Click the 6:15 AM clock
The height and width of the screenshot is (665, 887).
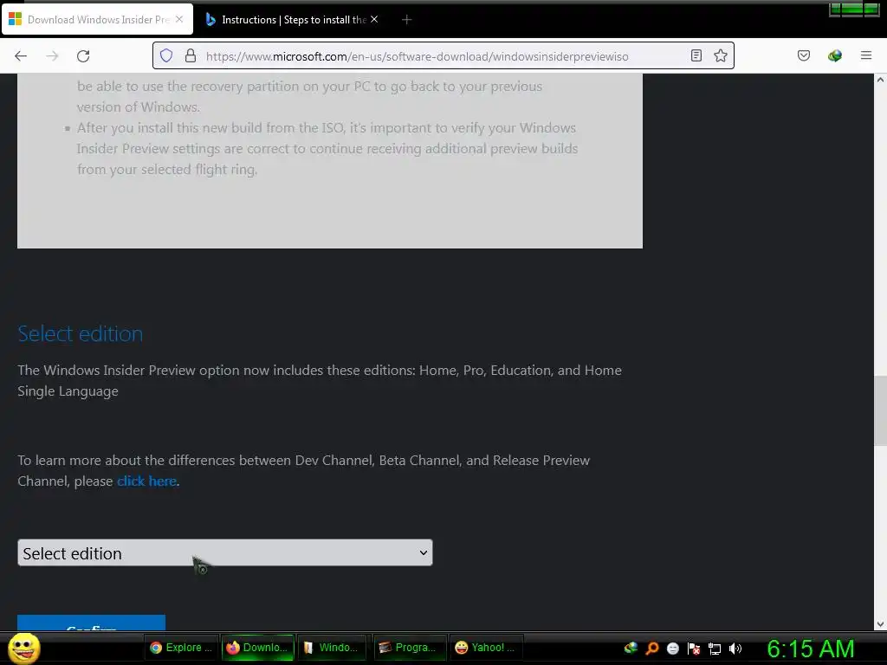point(810,649)
